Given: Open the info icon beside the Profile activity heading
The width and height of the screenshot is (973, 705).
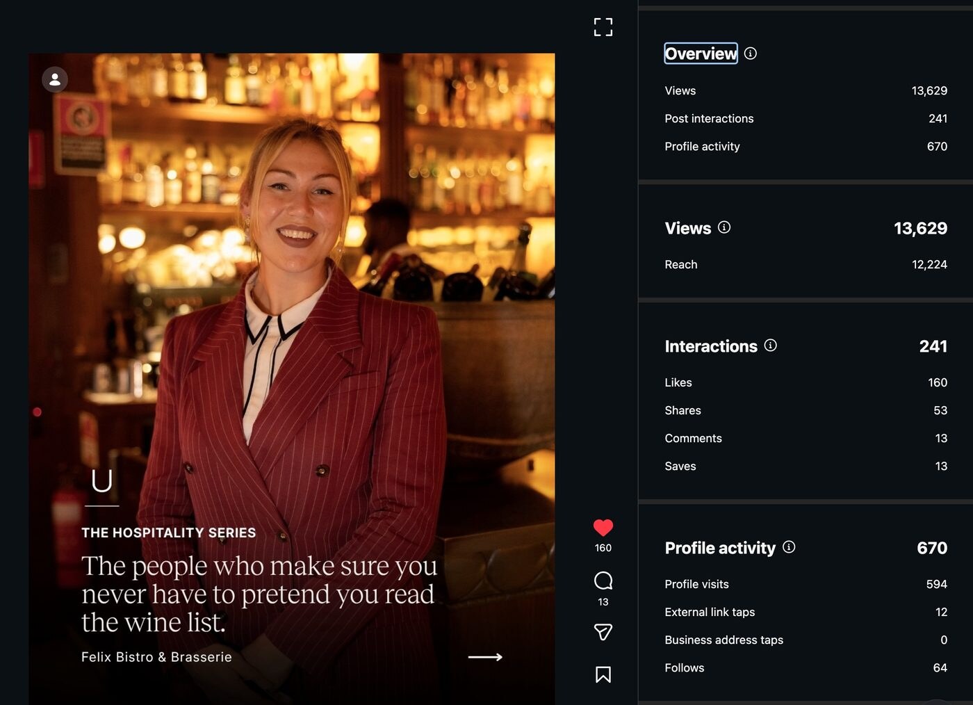Looking at the screenshot, I should pyautogui.click(x=789, y=547).
